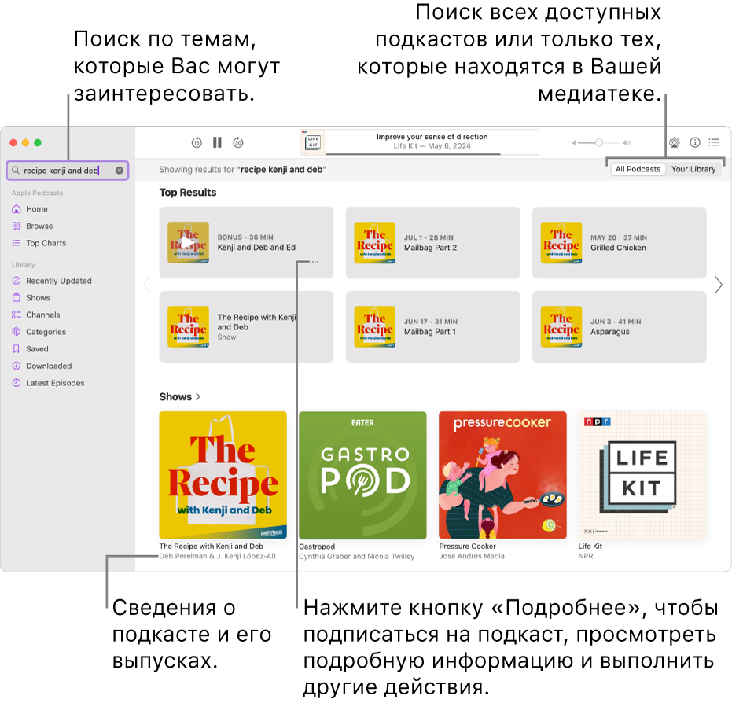Click the Gastropod show title text
This screenshot has height=703, width=732.
pos(317,547)
